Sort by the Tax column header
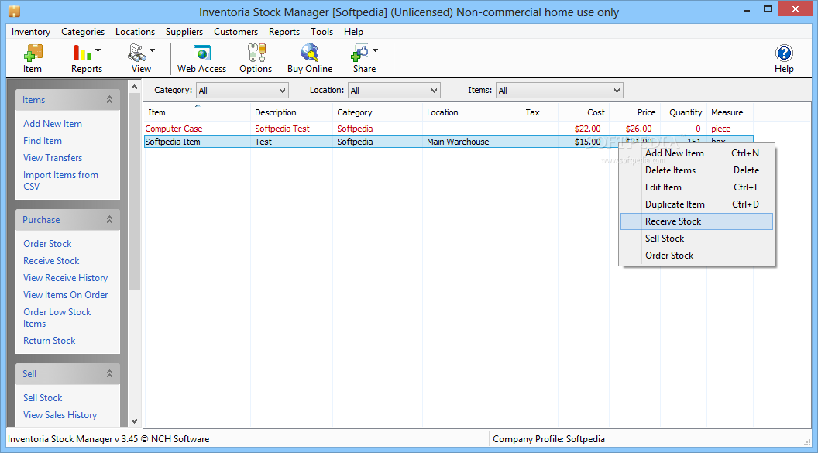 (539, 112)
